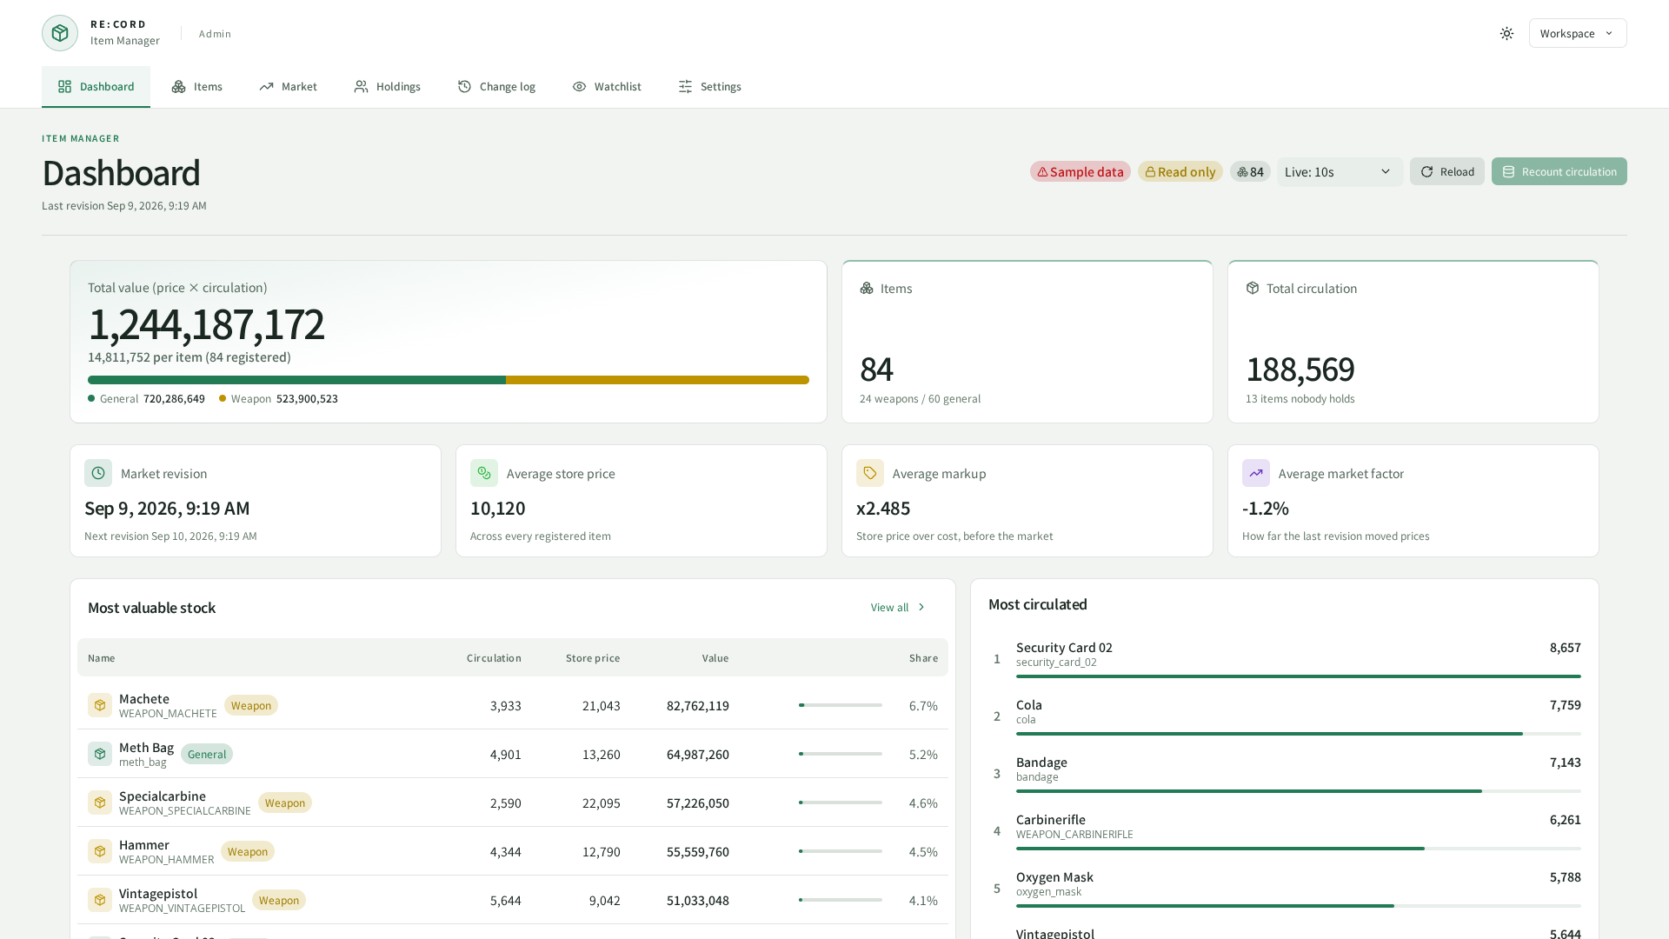
Task: Click the Reload button
Action: coord(1447,172)
